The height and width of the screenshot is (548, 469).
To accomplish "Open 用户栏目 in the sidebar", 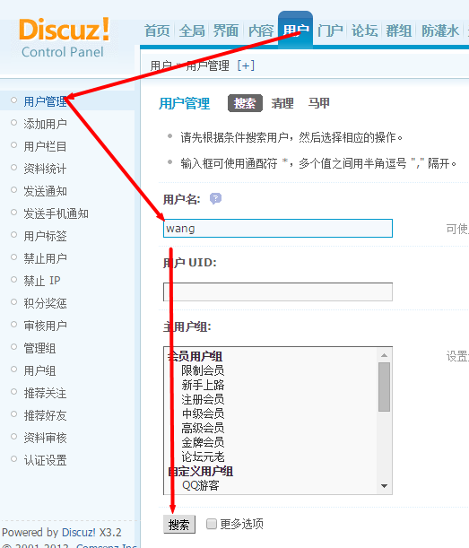I will pyautogui.click(x=45, y=146).
